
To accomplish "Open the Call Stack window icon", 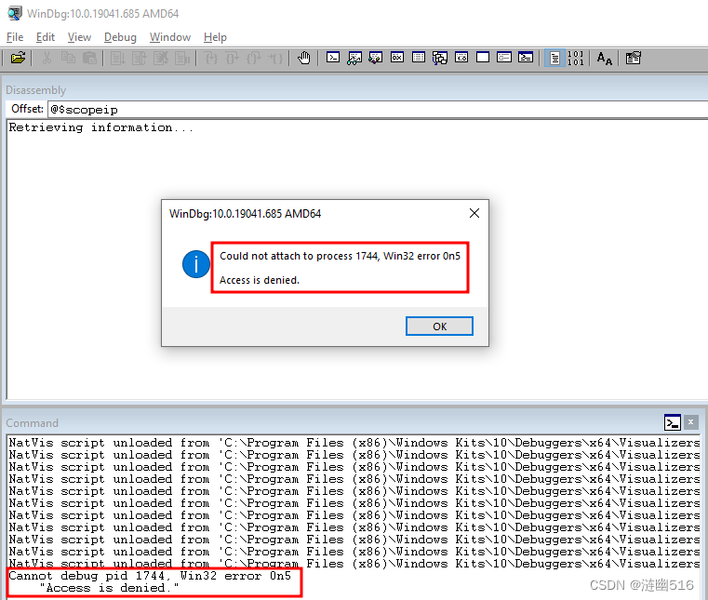I will tap(440, 58).
